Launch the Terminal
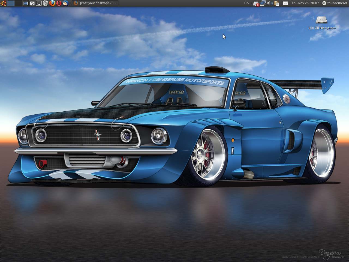This screenshot has height=262, width=349. pyautogui.click(x=39, y=3)
